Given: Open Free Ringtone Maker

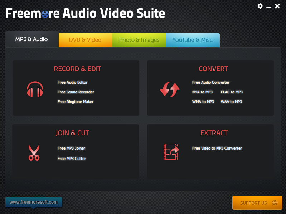Looking at the screenshot, I should point(76,102).
